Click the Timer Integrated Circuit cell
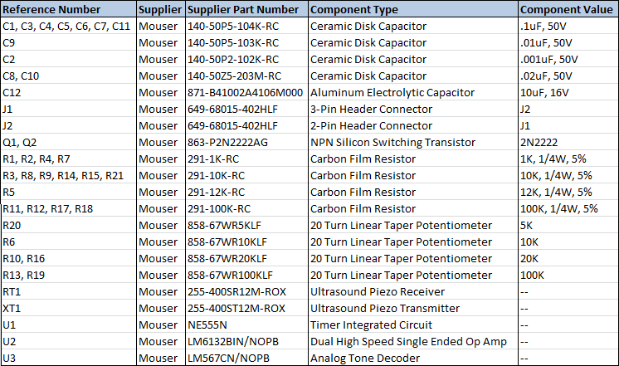Viewport: 619px width, 366px height. click(x=413, y=325)
